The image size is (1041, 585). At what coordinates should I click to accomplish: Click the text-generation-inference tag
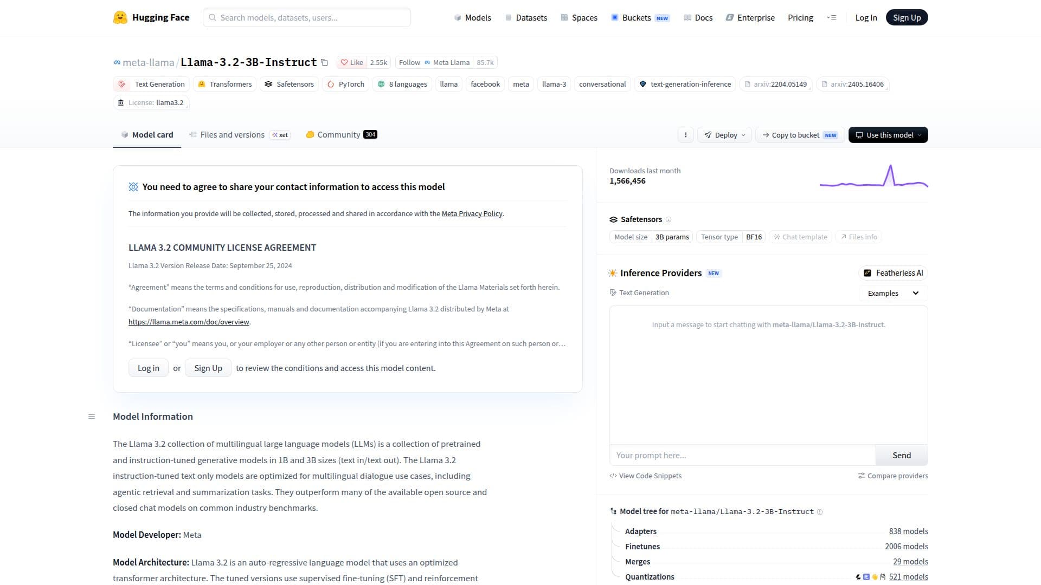point(685,84)
